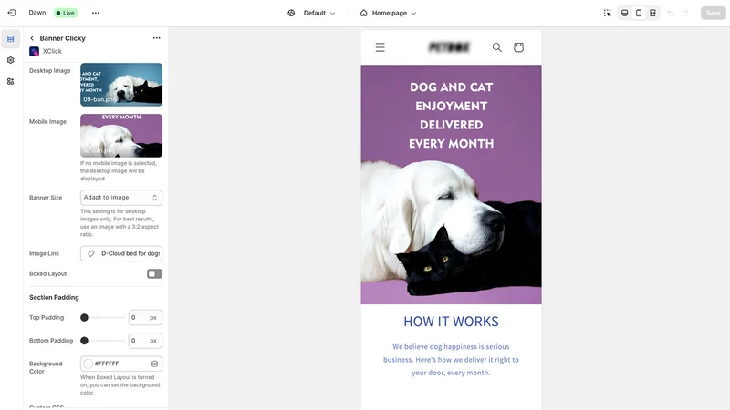Open the hamburger menu in store preview
Screen dimensions: 730x410
(380, 47)
